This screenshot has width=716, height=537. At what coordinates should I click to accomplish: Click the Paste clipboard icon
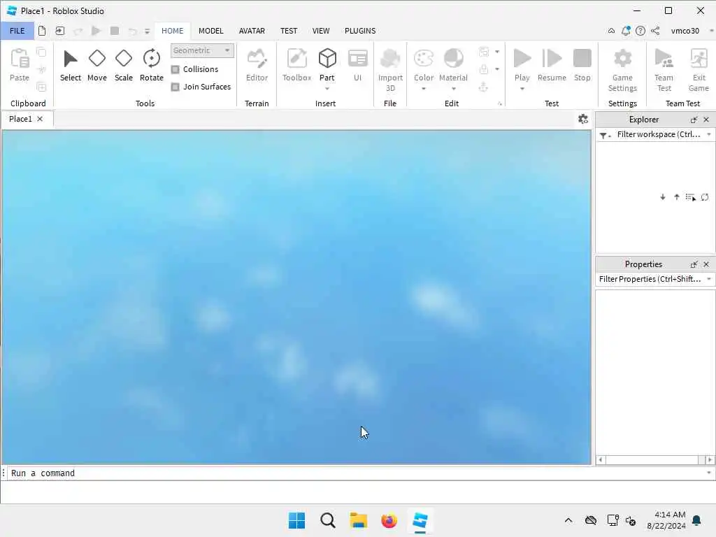(x=19, y=59)
